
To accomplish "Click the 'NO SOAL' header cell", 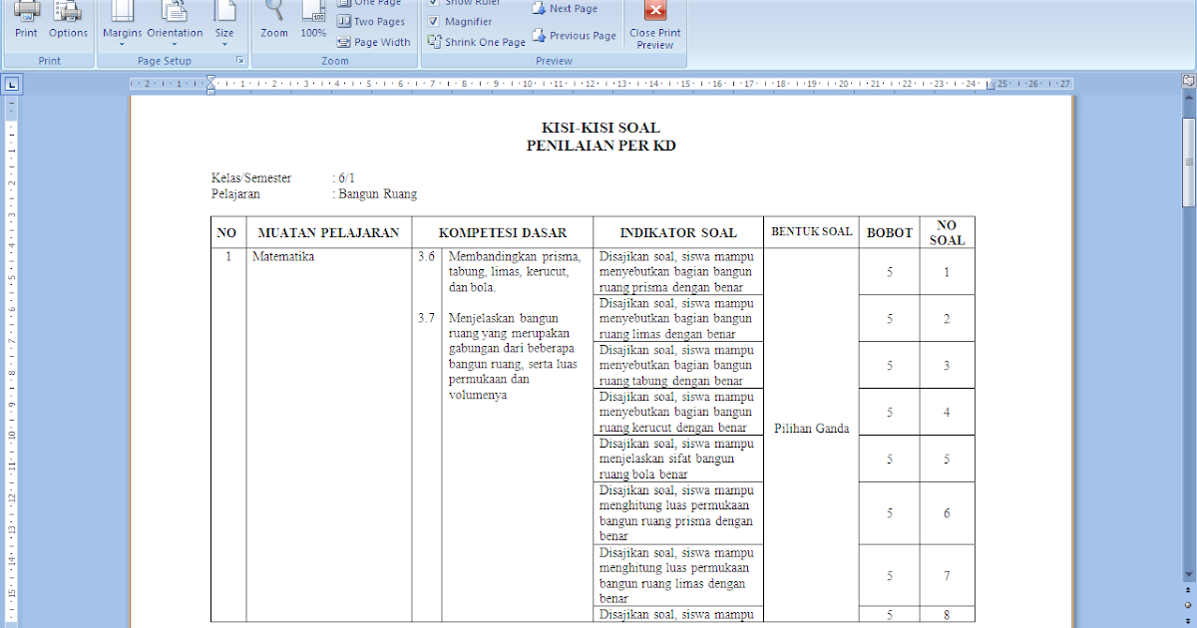I will click(948, 232).
